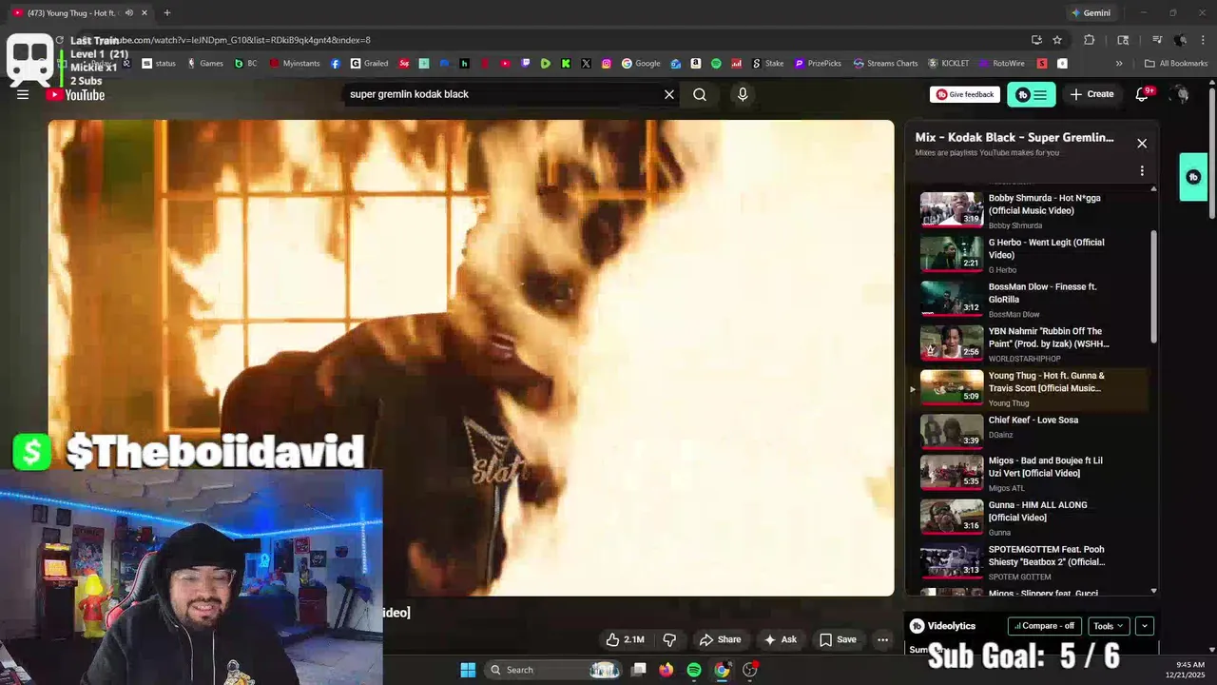The height and width of the screenshot is (685, 1217).
Task: Open the Myinstants bookmark
Action: (295, 64)
